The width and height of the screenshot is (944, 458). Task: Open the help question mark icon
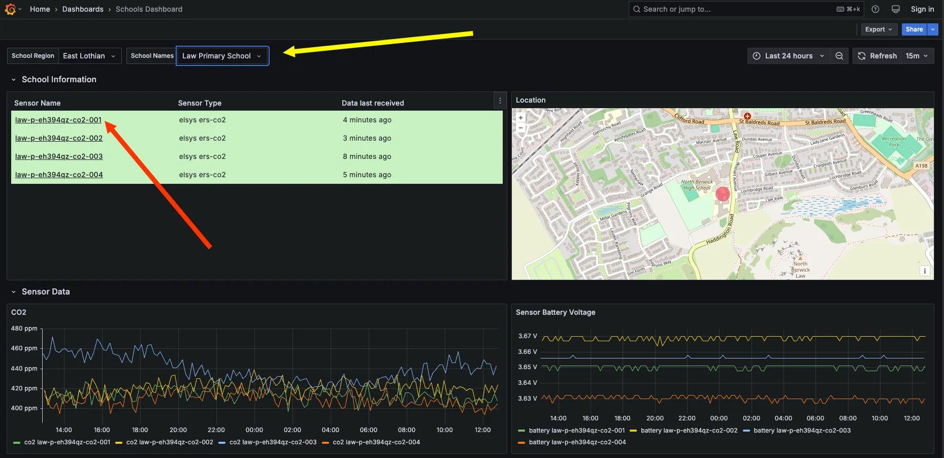tap(875, 9)
